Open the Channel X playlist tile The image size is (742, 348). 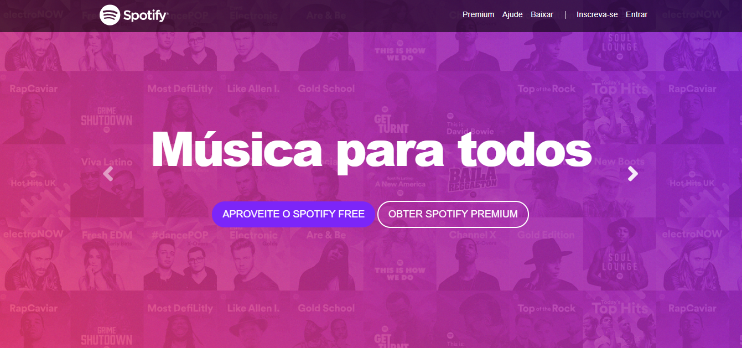click(x=473, y=254)
